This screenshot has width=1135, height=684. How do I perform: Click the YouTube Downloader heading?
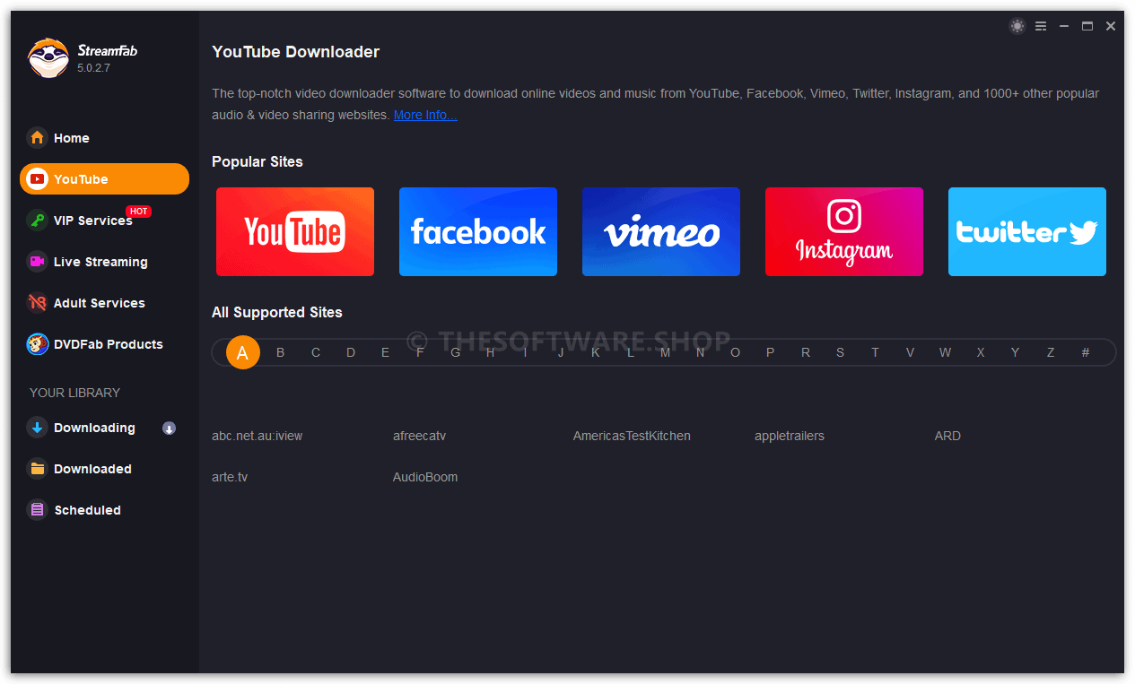[x=295, y=52]
